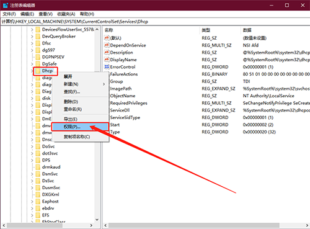
Task: Choose 权限(P)... in the context menu
Action: pyautogui.click(x=80, y=127)
